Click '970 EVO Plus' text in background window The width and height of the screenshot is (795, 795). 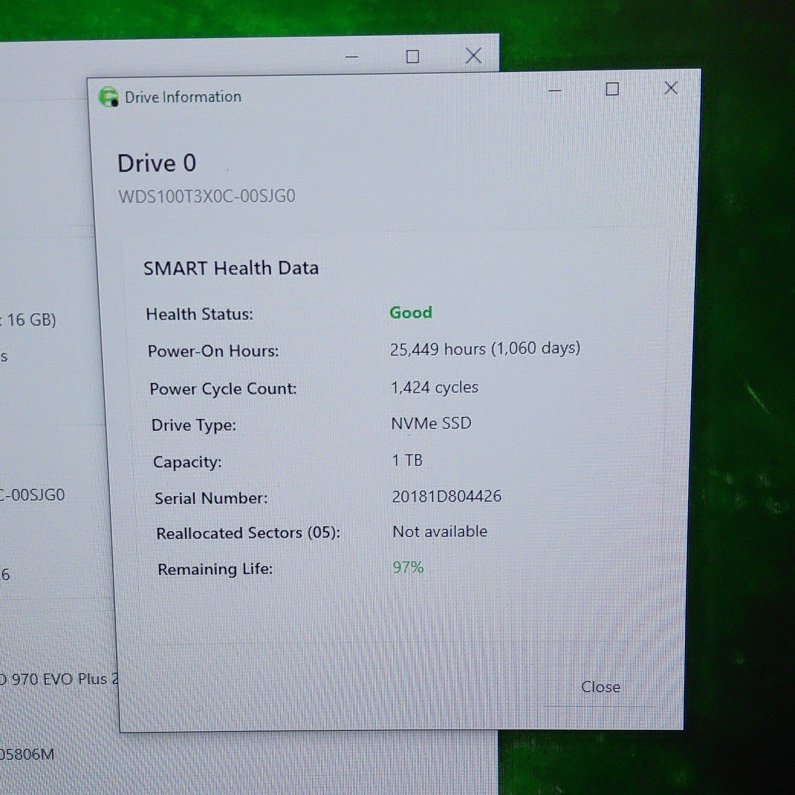(x=59, y=679)
